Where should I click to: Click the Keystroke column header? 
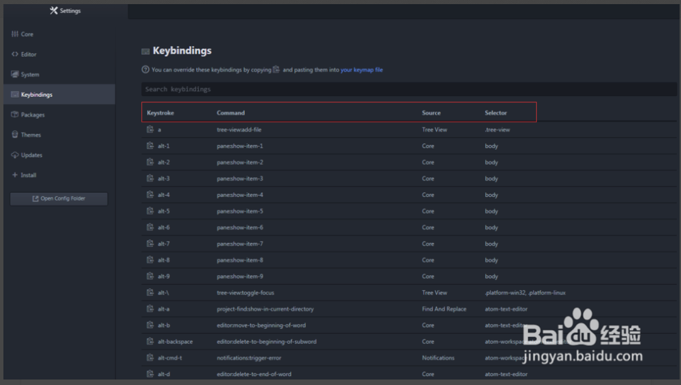click(x=160, y=113)
